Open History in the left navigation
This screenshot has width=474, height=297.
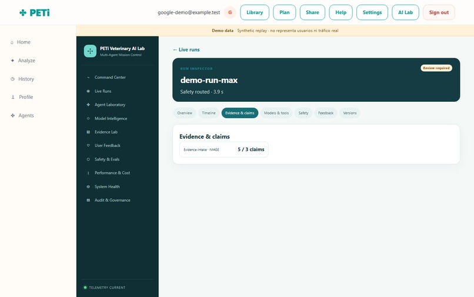pyautogui.click(x=26, y=79)
